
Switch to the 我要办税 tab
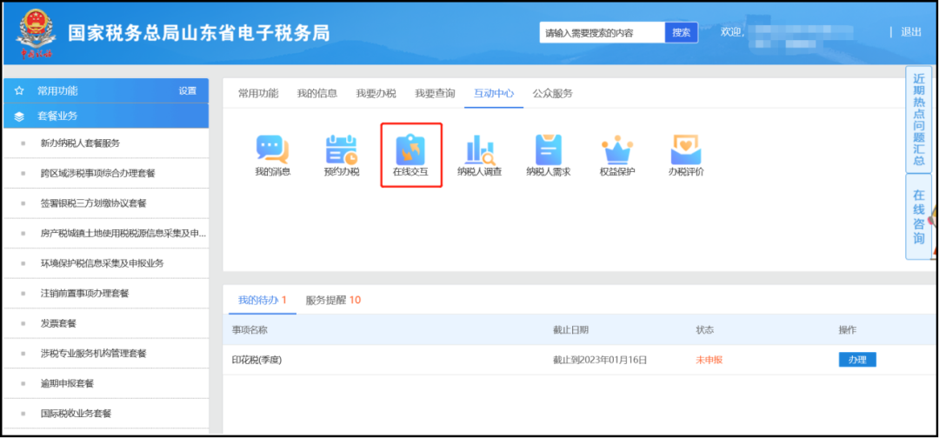[x=376, y=93]
